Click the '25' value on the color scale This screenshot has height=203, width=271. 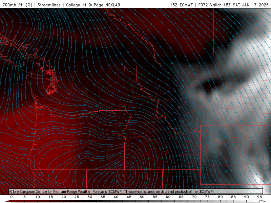pyautogui.click(x=77, y=197)
